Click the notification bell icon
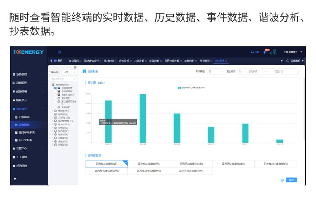316x203 pixels. click(x=265, y=52)
